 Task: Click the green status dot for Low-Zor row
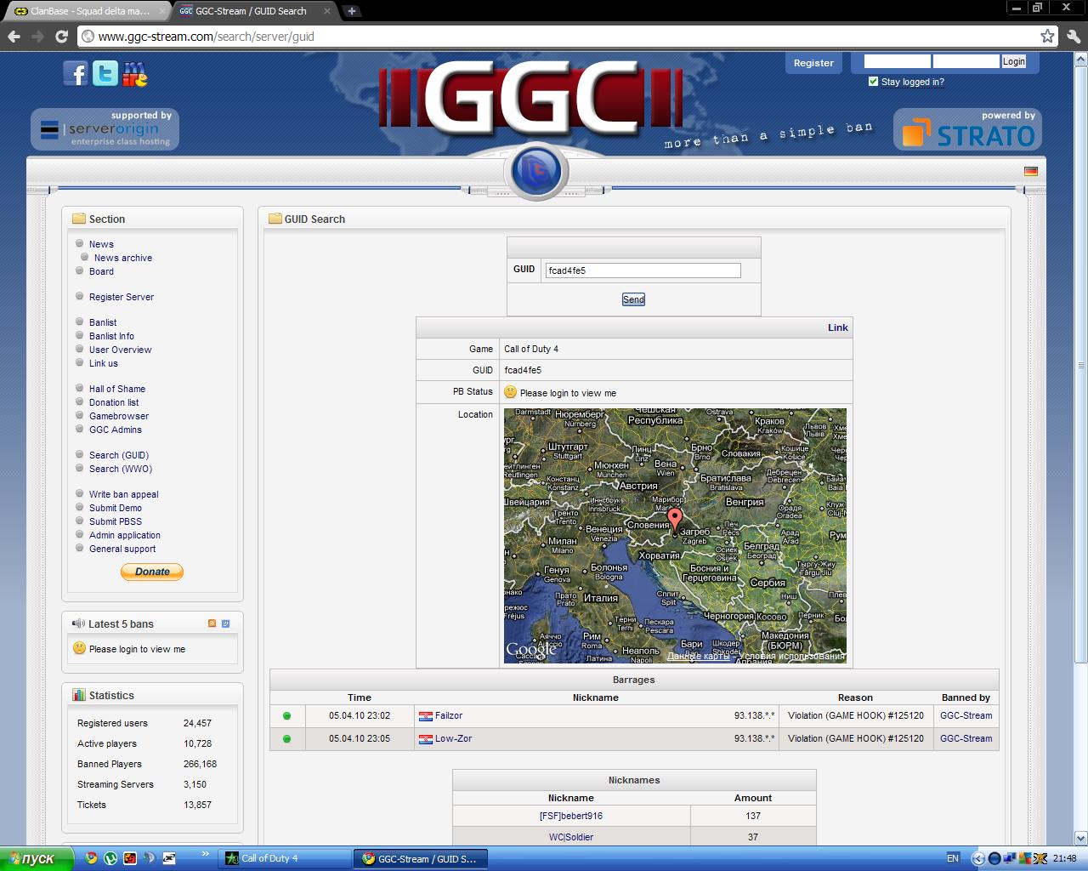click(286, 739)
